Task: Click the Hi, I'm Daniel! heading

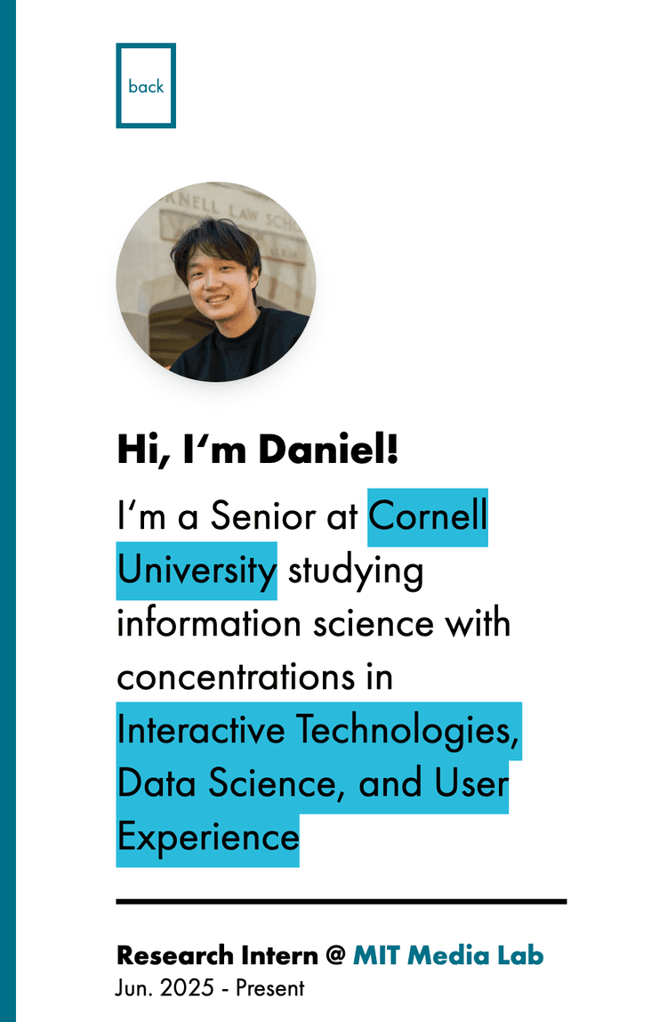Action: (x=257, y=449)
